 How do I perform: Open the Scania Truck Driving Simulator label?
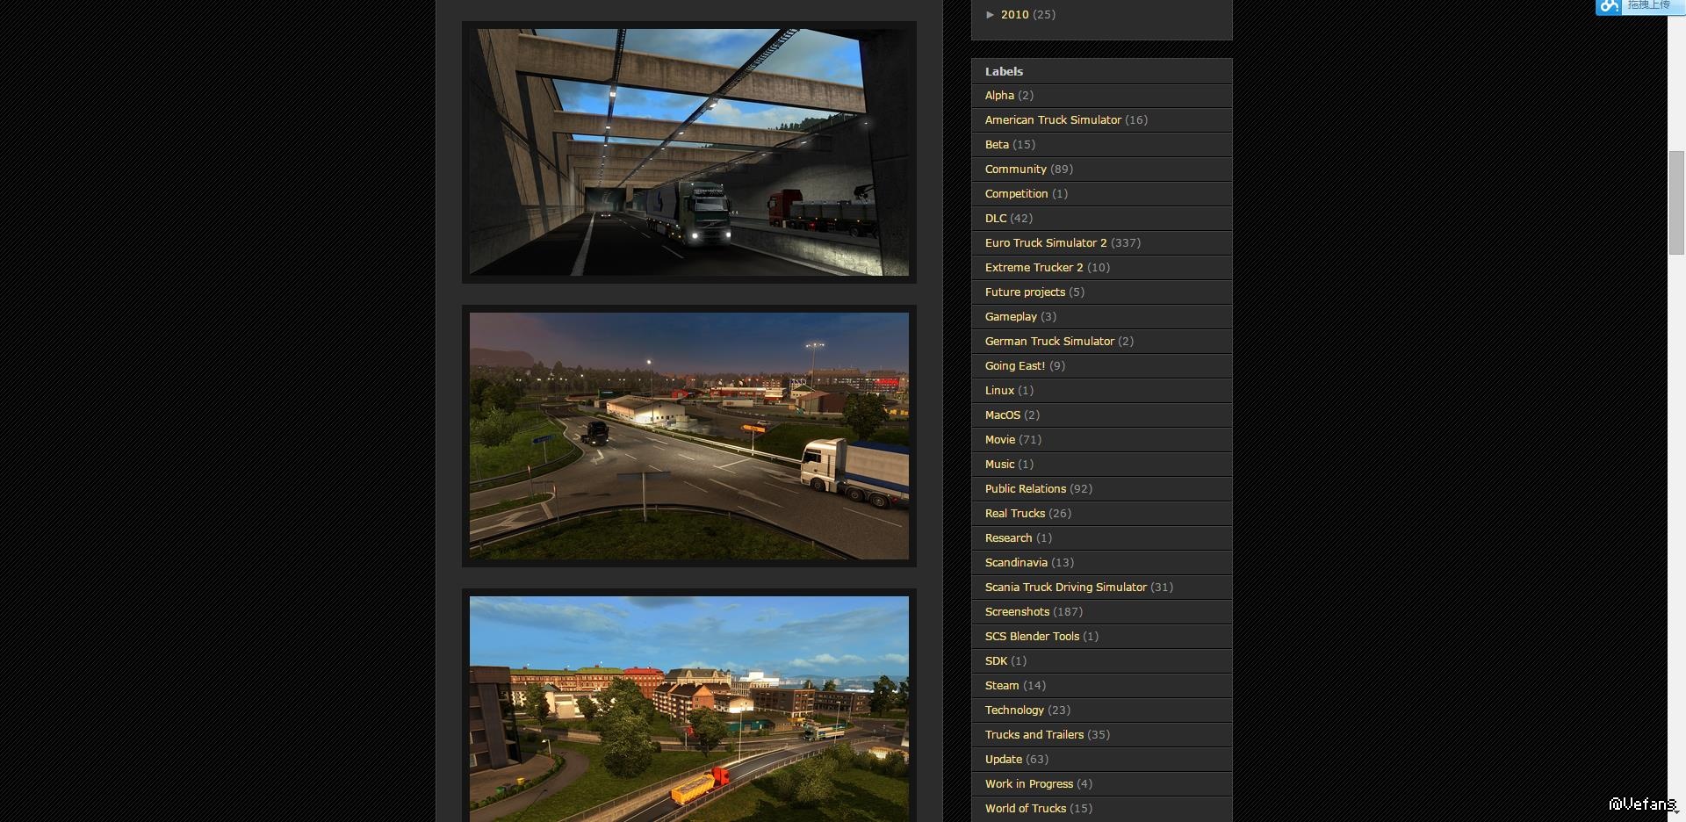[1066, 588]
